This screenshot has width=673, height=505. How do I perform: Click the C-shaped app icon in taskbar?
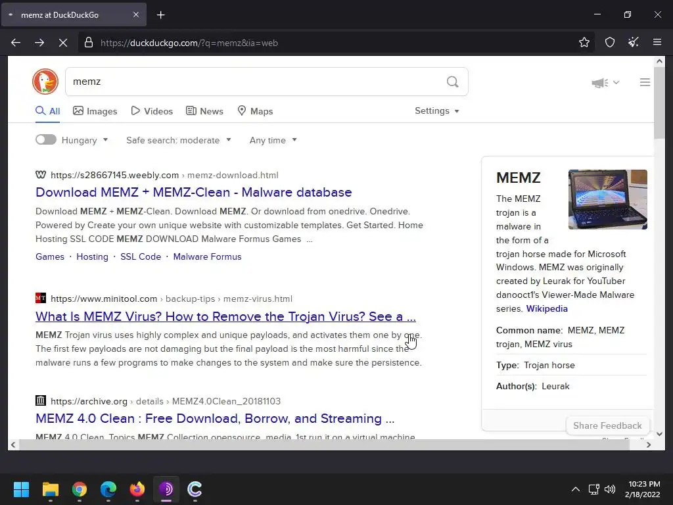195,489
